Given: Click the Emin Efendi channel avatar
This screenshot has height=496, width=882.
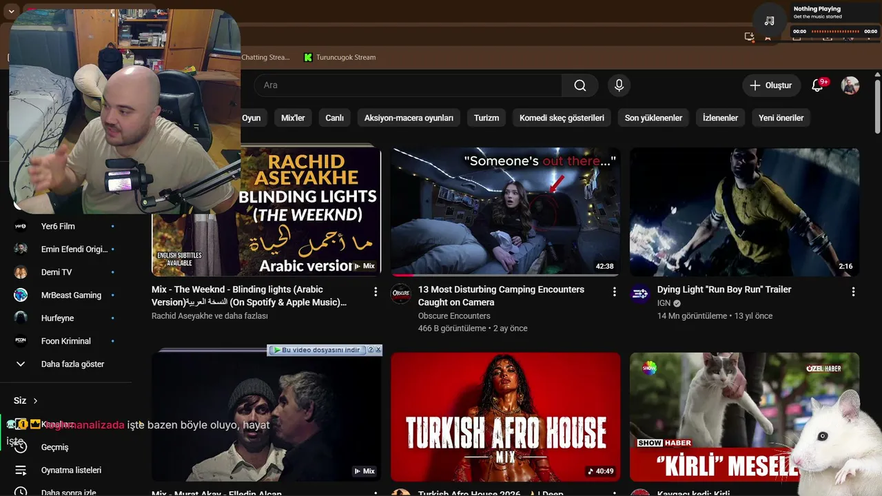Looking at the screenshot, I should pyautogui.click(x=21, y=249).
